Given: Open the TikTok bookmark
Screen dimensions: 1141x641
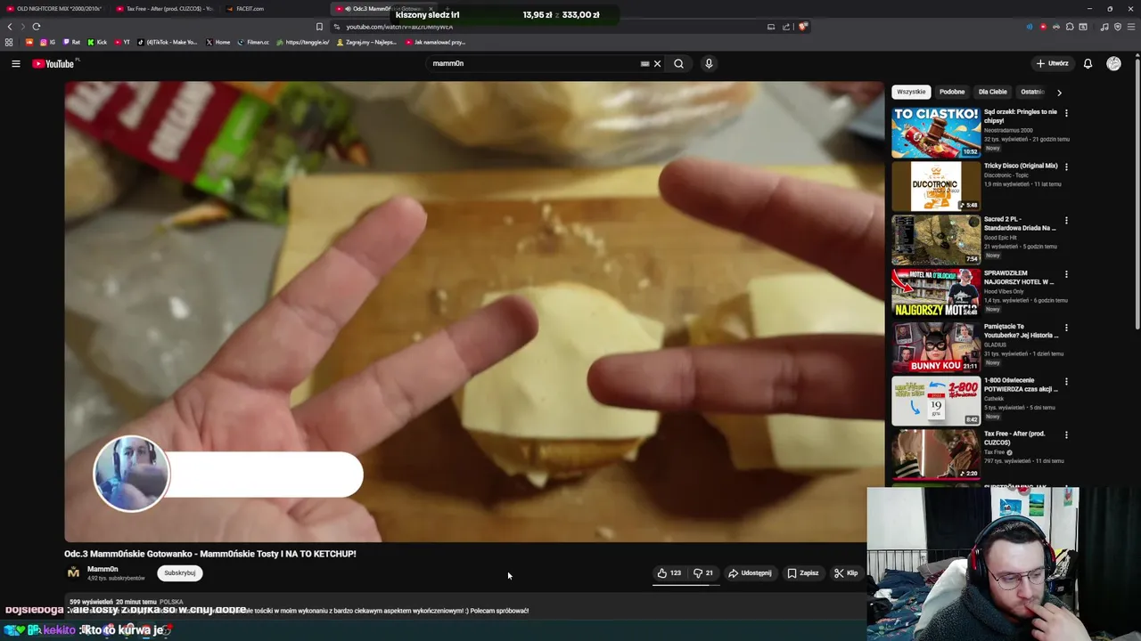Looking at the screenshot, I should coord(168,42).
